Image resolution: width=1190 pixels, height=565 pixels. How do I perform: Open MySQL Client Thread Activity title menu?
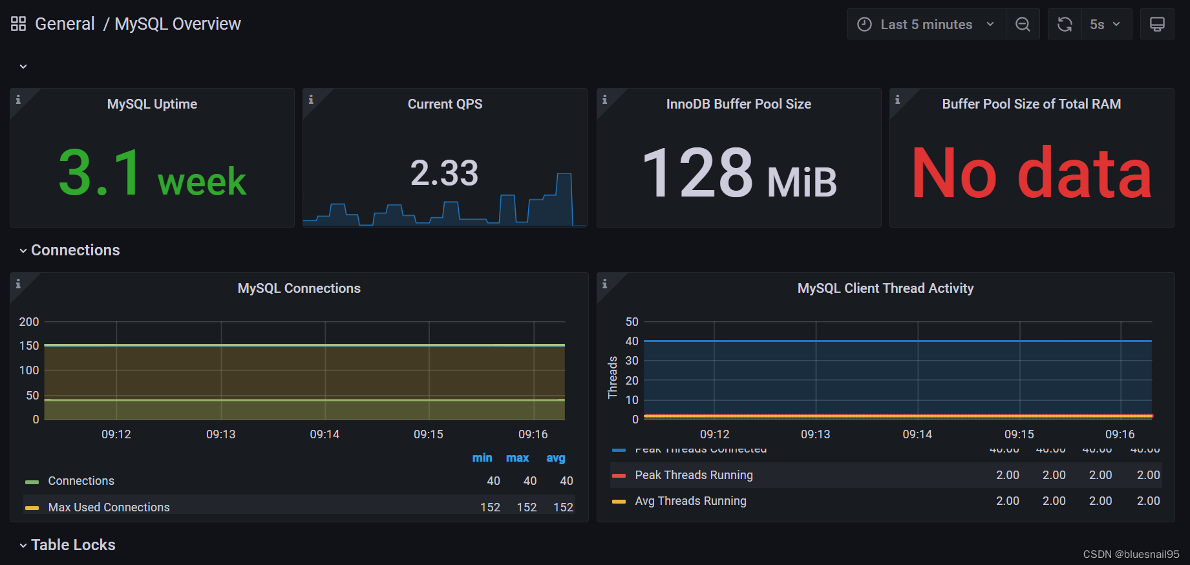[x=886, y=288]
